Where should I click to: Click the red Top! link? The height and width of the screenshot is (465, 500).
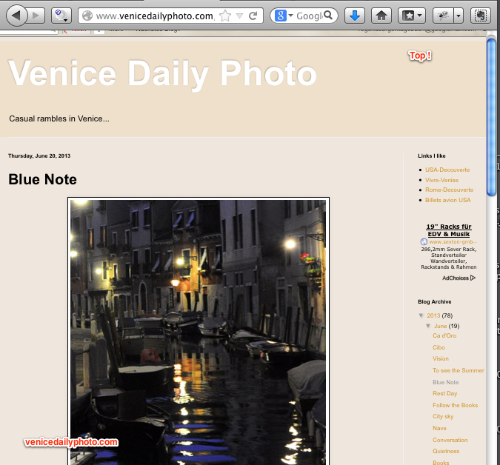[420, 56]
